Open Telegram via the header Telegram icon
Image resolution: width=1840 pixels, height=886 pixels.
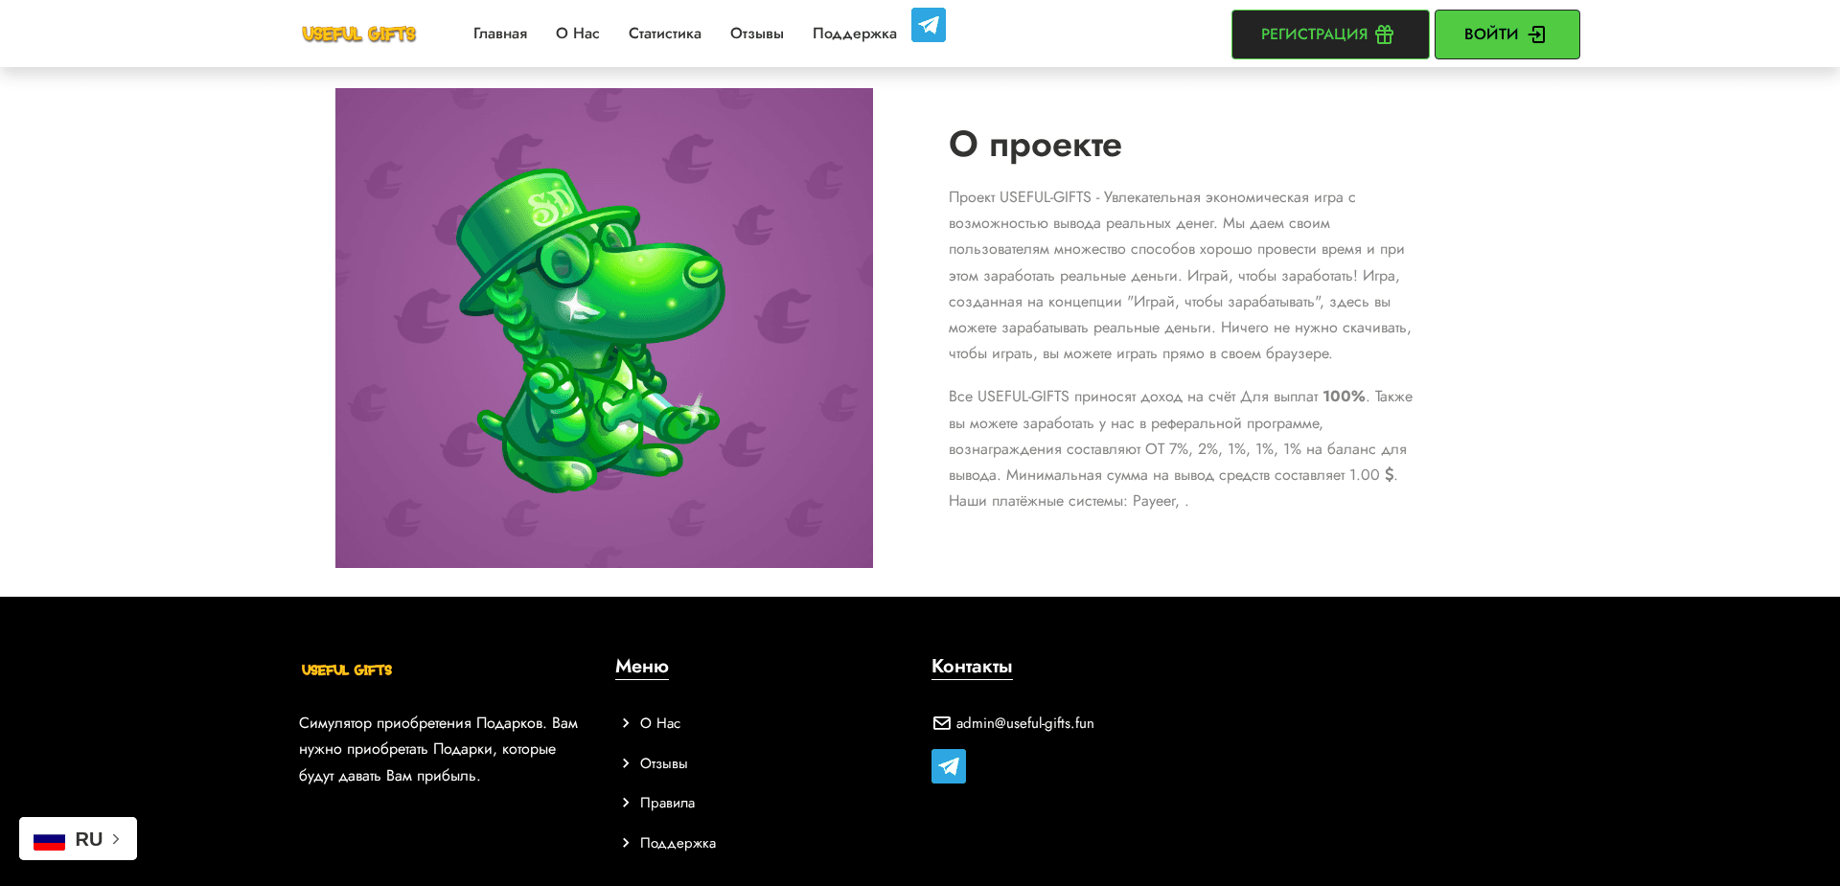(x=927, y=25)
